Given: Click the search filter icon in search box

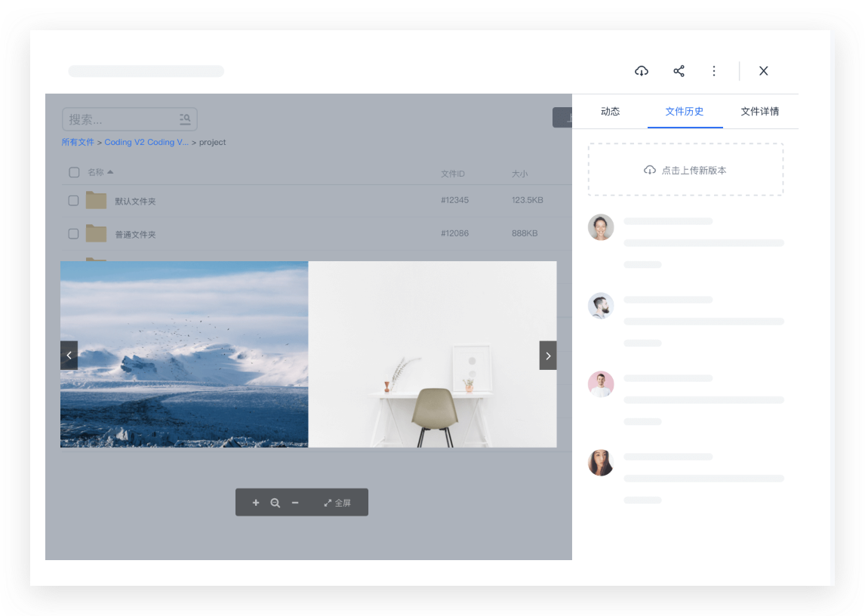Looking at the screenshot, I should click(x=185, y=119).
